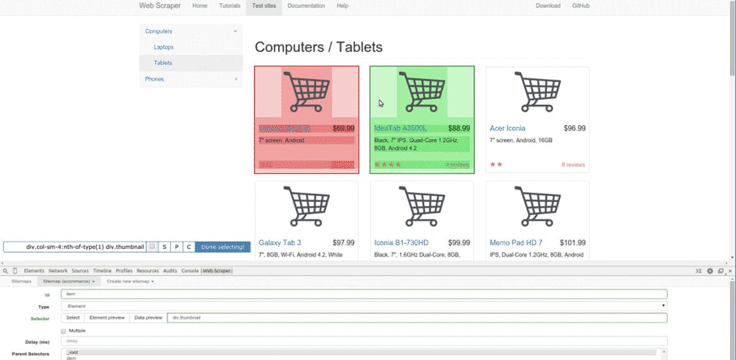Select _root in Parent Selectors list
The width and height of the screenshot is (736, 360).
pyautogui.click(x=362, y=352)
